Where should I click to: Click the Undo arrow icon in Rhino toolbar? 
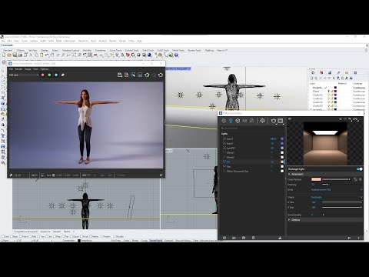tap(47, 55)
